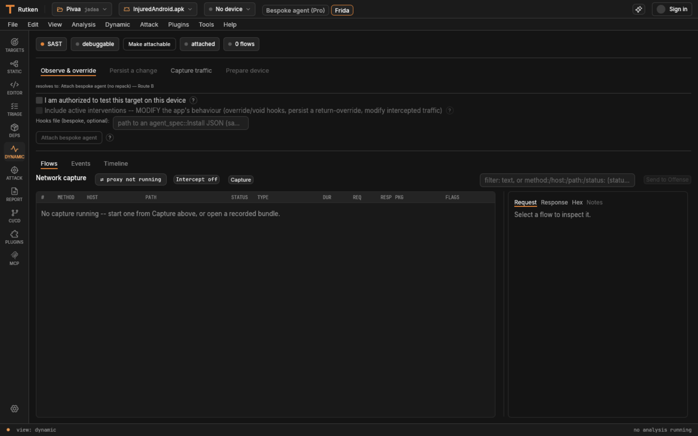Click Attach bespoke agent button
Image resolution: width=698 pixels, height=436 pixels.
tap(69, 138)
